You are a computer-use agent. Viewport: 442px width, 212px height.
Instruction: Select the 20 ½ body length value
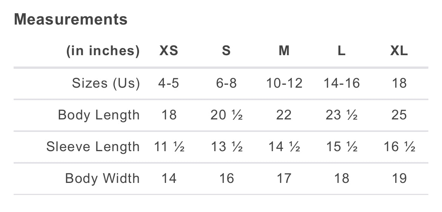pyautogui.click(x=226, y=115)
